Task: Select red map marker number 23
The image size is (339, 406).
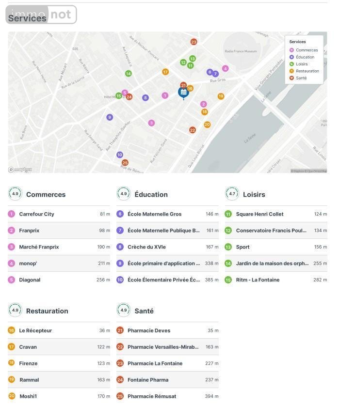Action: pos(194,42)
